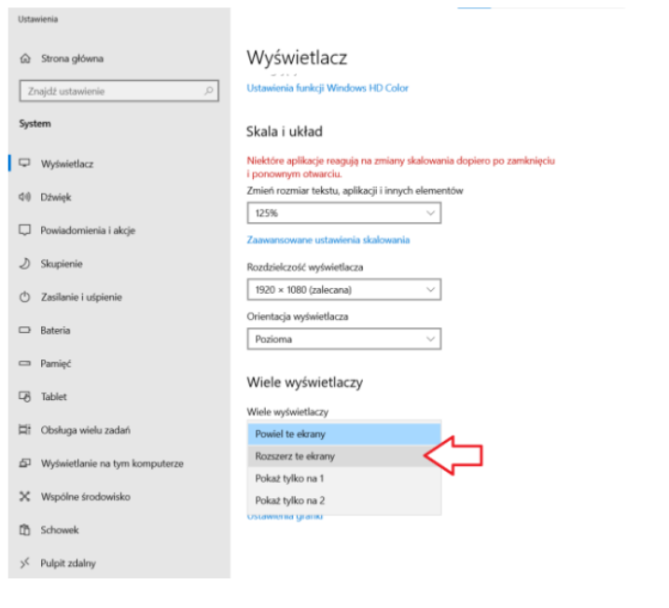Select Powiel te ekrany option
Image resolution: width=669 pixels, height=608 pixels.
pos(344,434)
